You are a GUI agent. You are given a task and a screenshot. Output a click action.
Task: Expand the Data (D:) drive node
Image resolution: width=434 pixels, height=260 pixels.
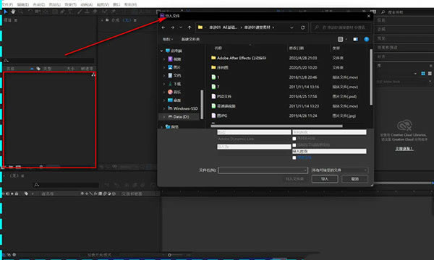[164, 117]
